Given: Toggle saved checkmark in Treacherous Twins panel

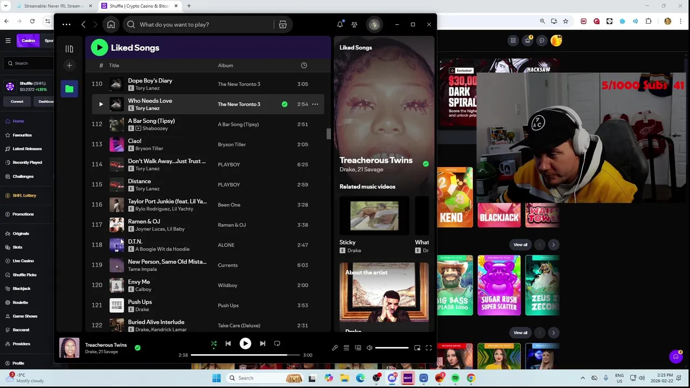Looking at the screenshot, I should tap(426, 164).
